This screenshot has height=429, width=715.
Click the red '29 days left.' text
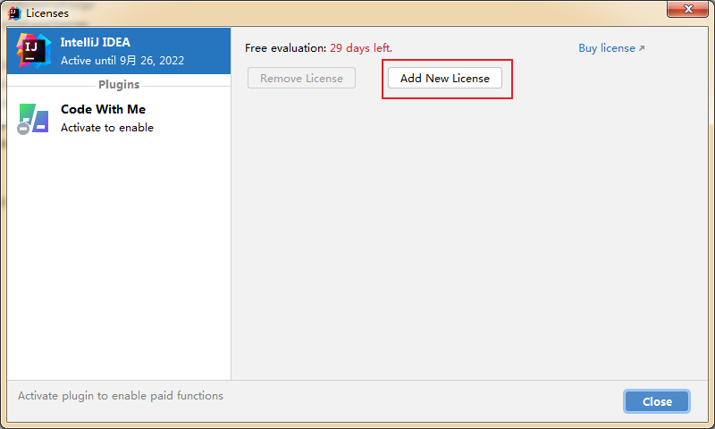361,48
